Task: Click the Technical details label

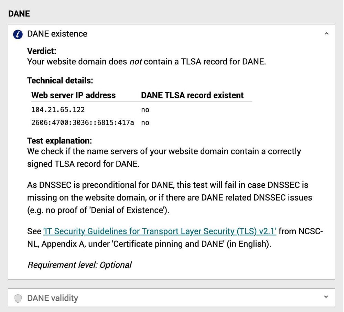Action: 60,81
